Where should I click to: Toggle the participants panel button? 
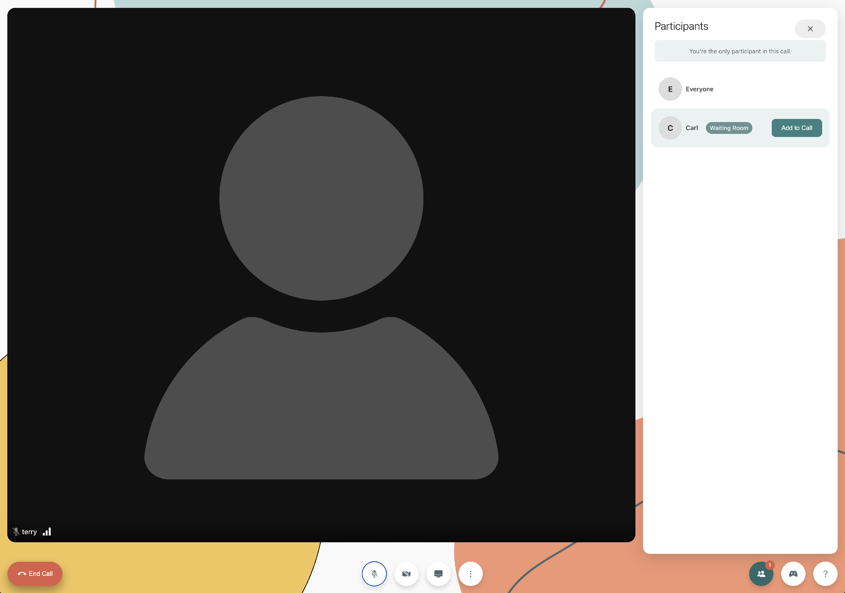(761, 574)
